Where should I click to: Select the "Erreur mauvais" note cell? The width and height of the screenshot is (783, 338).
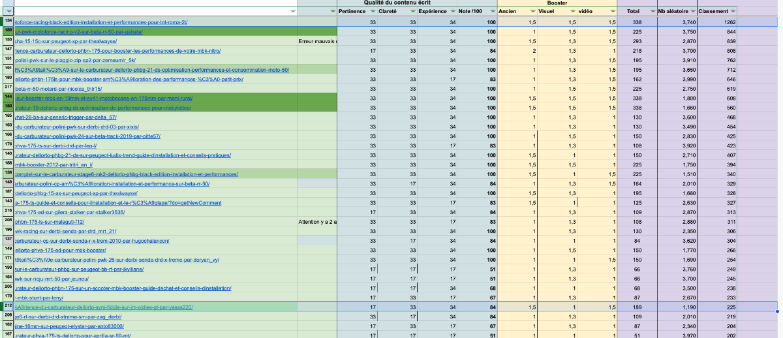pyautogui.click(x=316, y=40)
